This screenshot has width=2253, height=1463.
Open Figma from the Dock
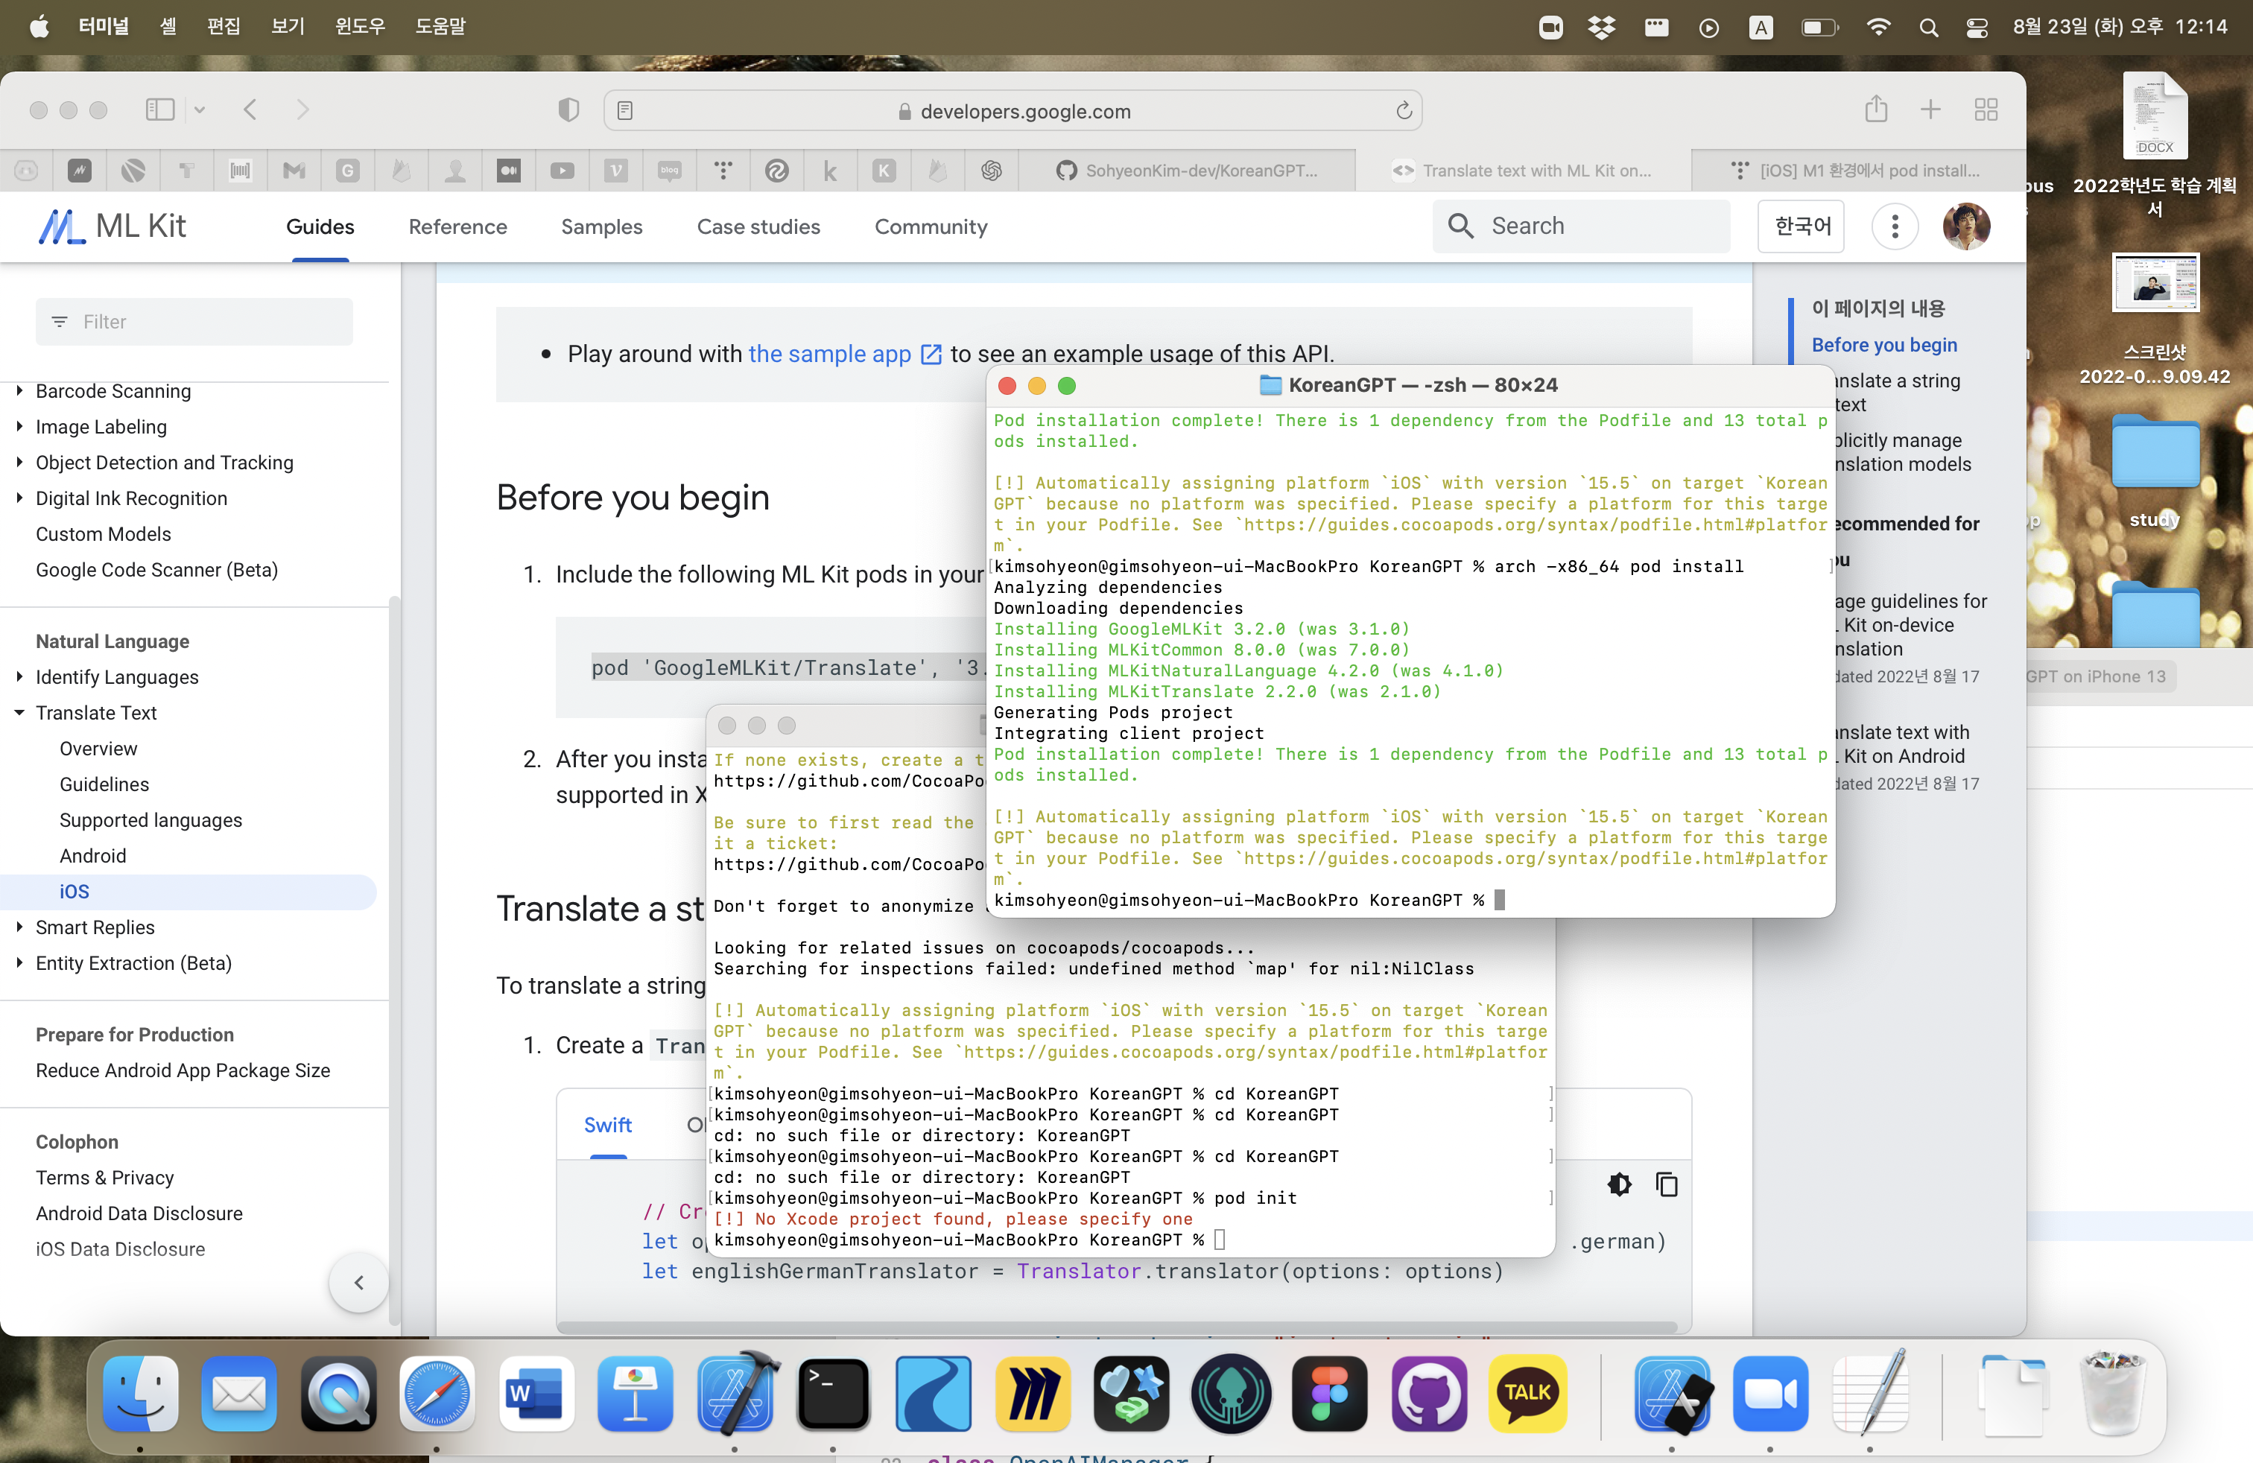tap(1329, 1394)
